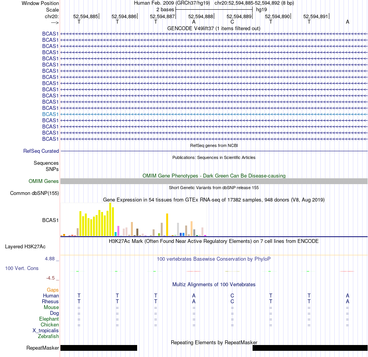
Task: Click the Sequences track label
Action: (x=46, y=163)
